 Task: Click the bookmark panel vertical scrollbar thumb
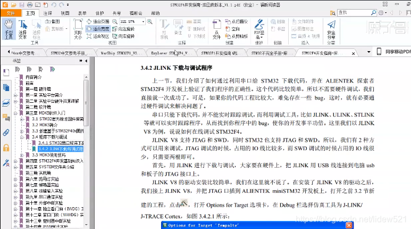pos(86,102)
